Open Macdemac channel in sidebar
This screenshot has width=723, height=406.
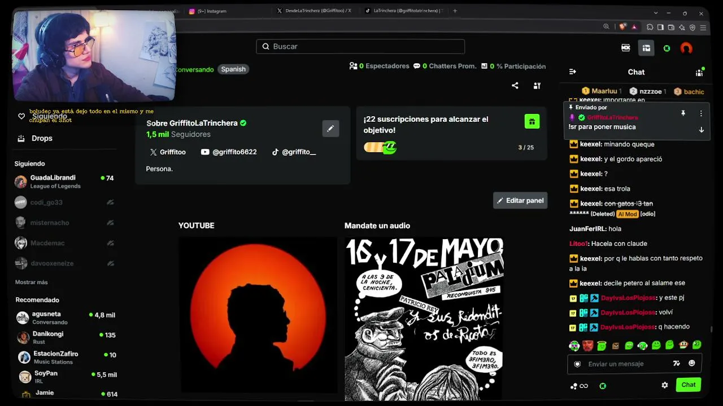(66, 243)
